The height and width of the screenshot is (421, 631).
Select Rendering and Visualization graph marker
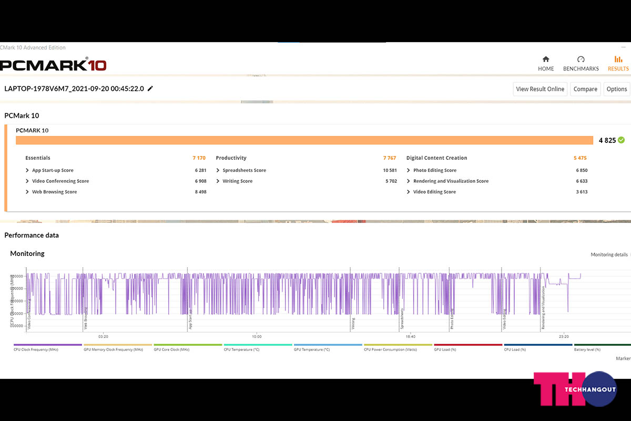coord(543,308)
